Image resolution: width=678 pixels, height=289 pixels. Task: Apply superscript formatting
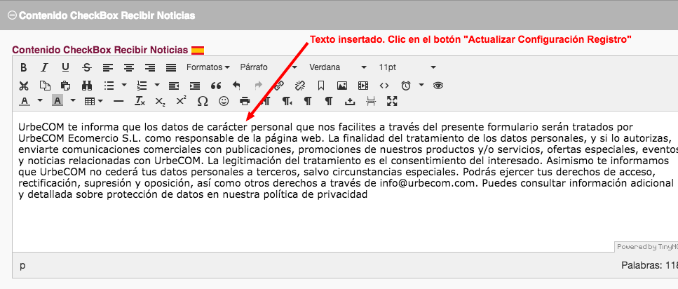click(x=181, y=101)
